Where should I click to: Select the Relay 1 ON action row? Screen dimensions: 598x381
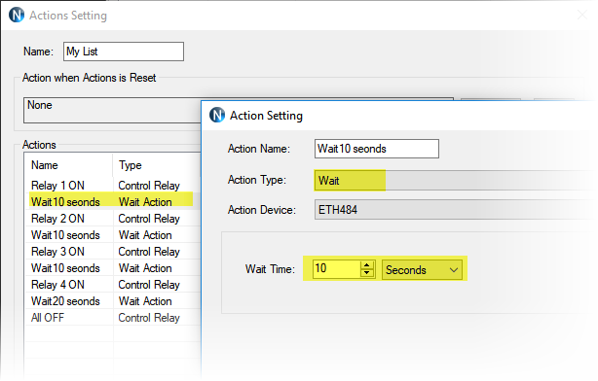pyautogui.click(x=113, y=186)
